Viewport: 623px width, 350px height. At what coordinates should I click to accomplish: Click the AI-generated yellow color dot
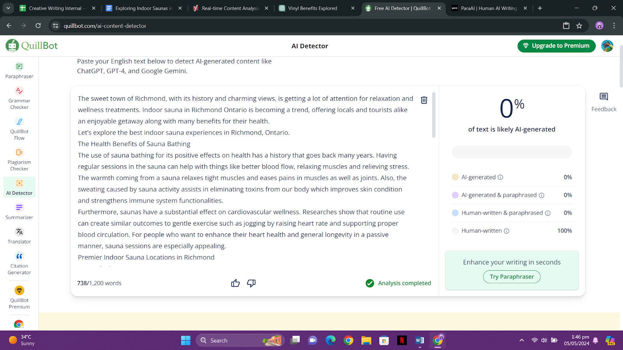(x=455, y=177)
